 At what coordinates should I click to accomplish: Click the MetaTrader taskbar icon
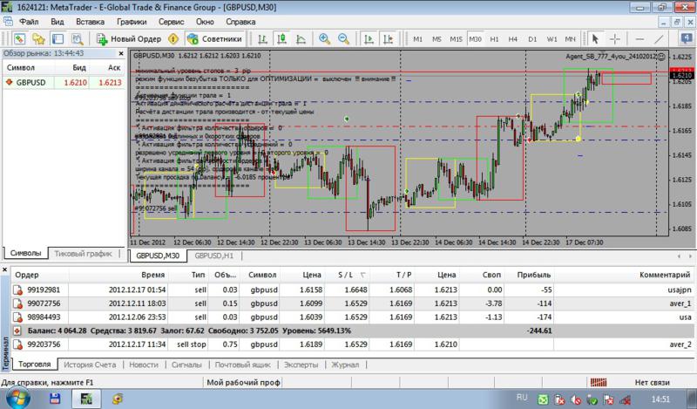85,399
